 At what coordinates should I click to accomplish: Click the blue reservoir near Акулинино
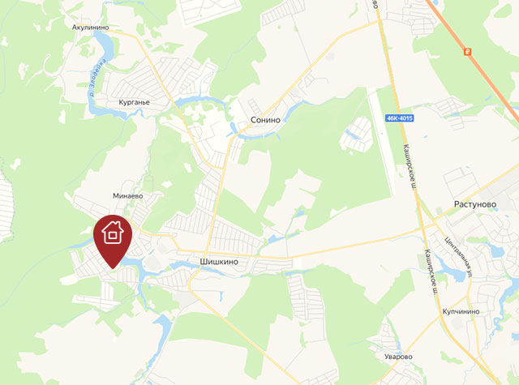point(105,48)
